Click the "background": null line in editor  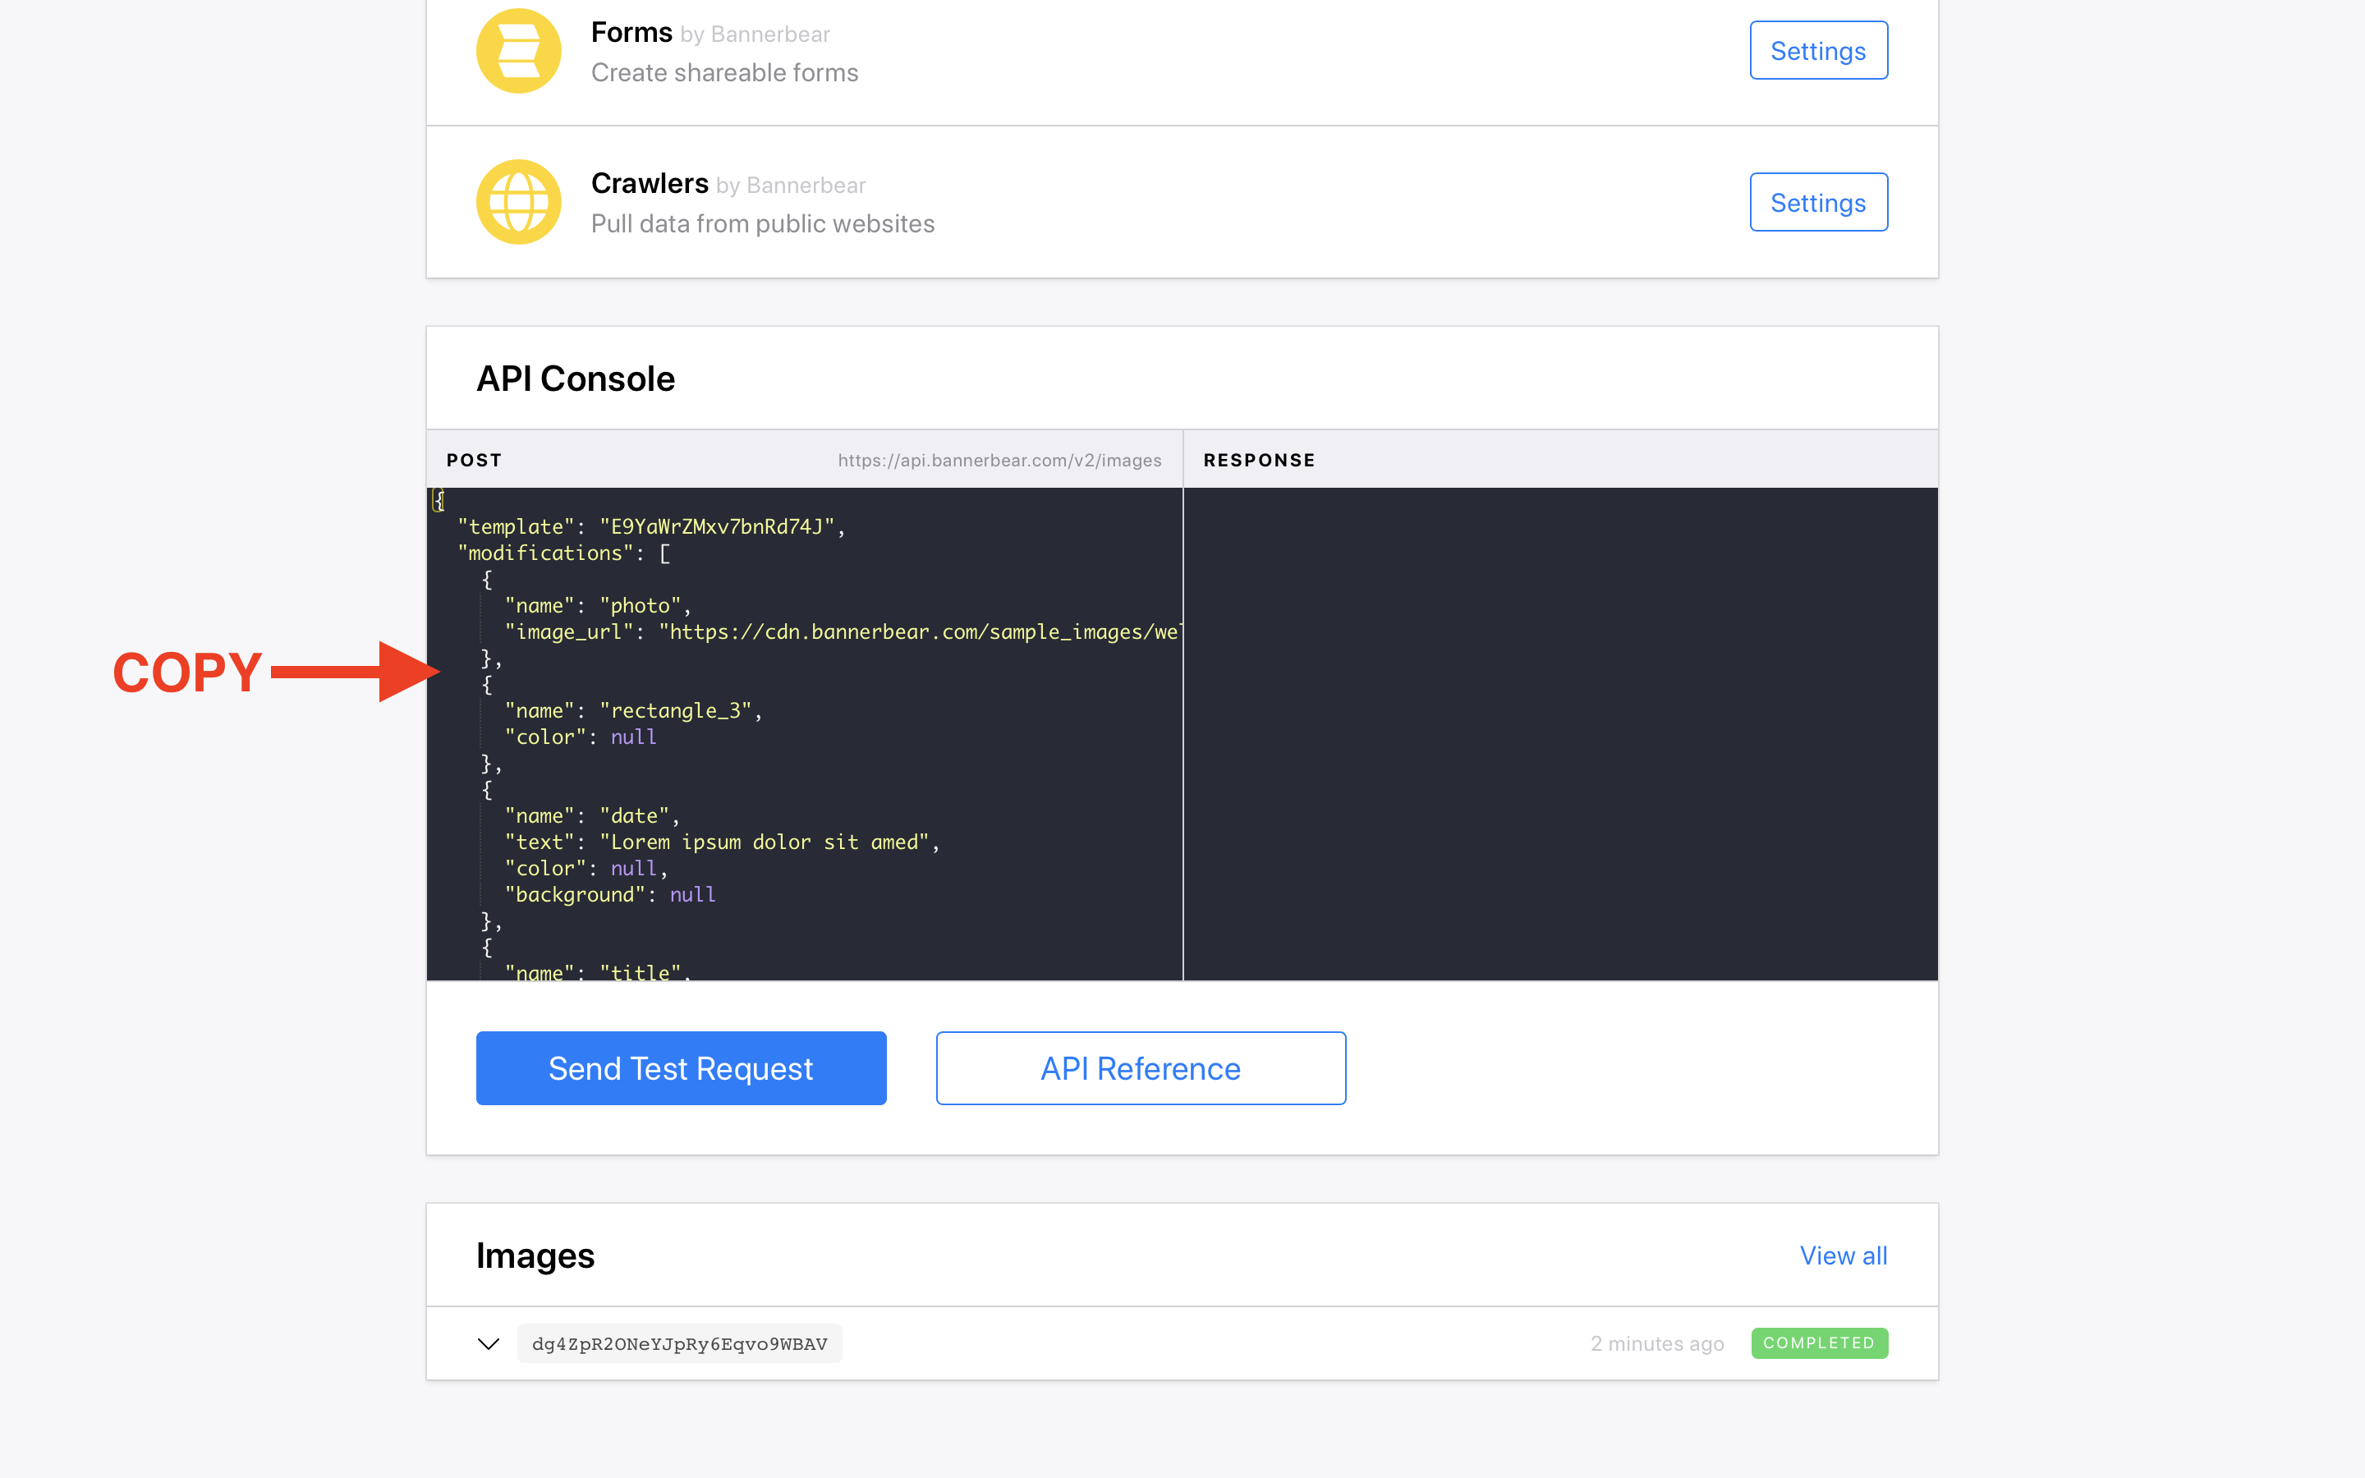point(610,894)
